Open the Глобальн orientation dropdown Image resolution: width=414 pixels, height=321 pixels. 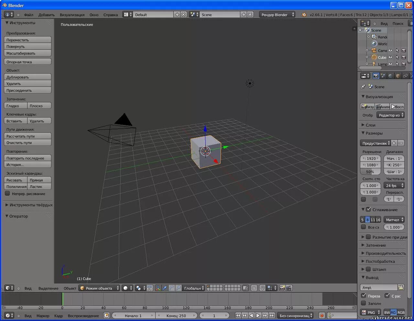pyautogui.click(x=194, y=288)
